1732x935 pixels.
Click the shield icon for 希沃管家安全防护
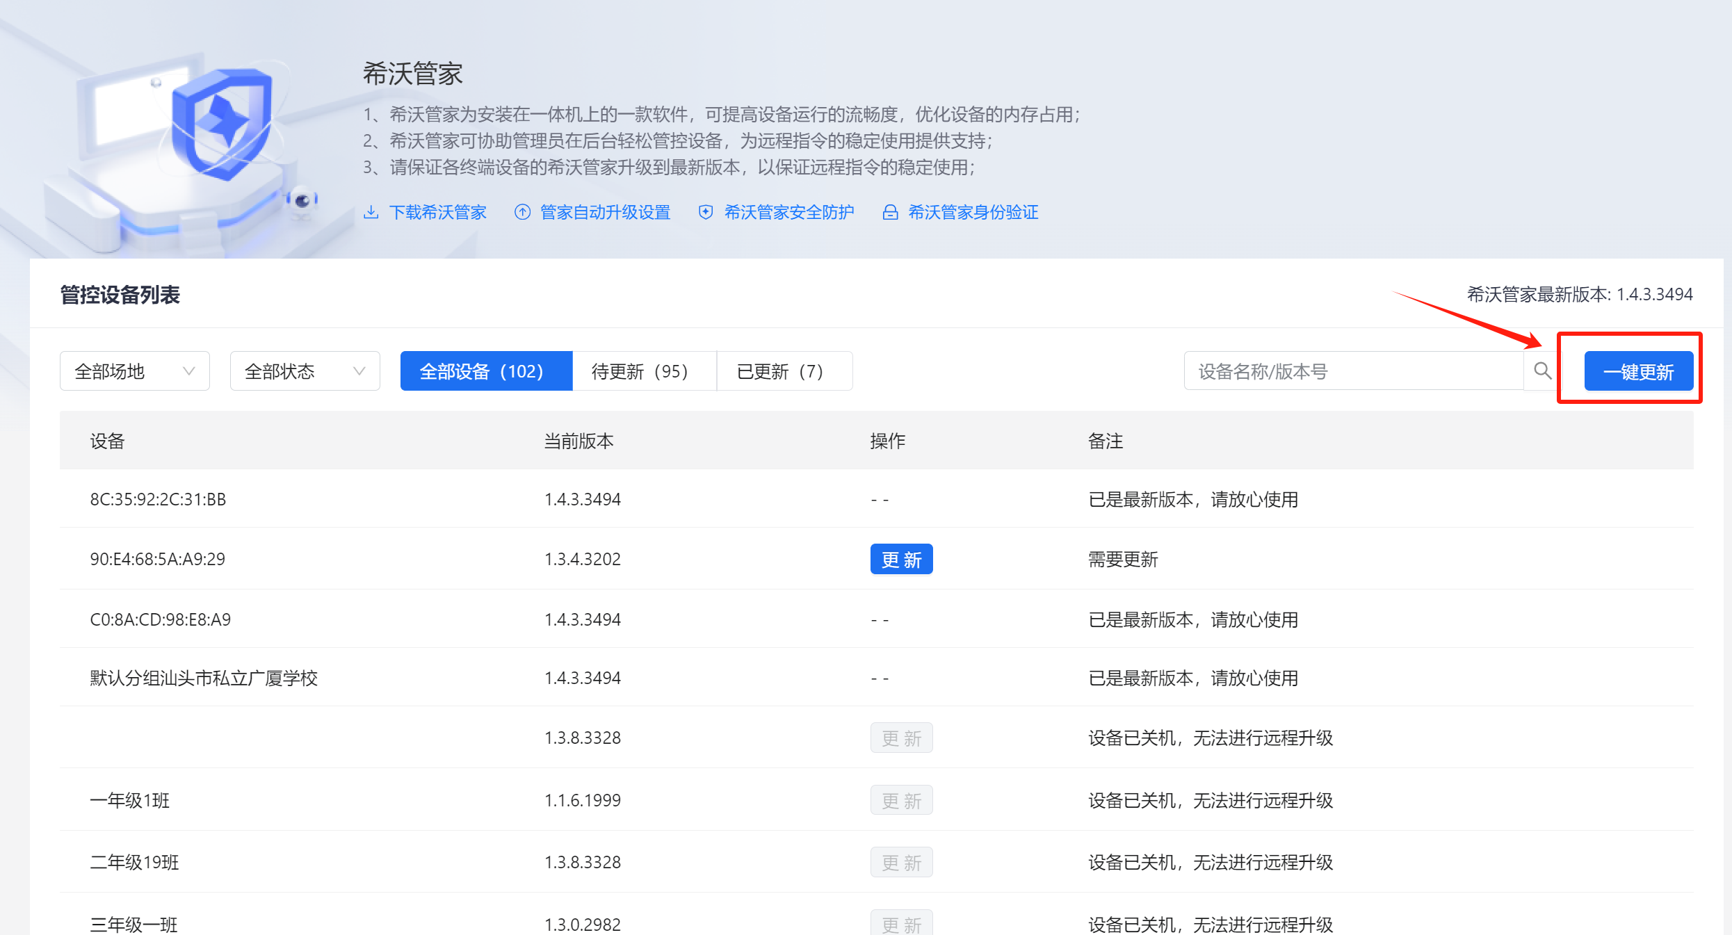706,212
